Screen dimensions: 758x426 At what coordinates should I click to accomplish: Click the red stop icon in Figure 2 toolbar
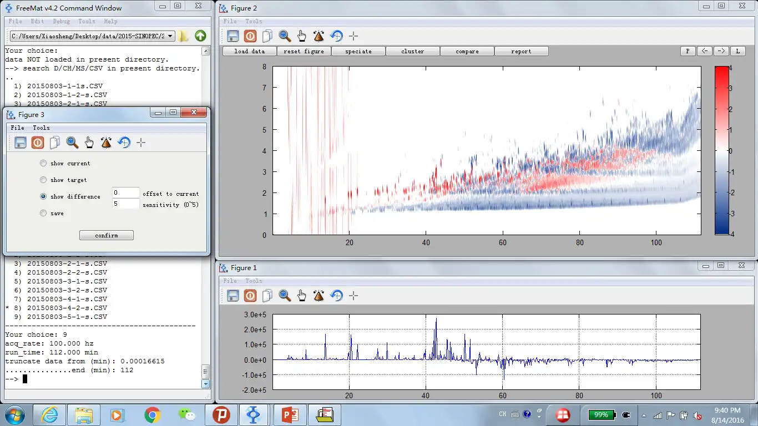coord(250,36)
